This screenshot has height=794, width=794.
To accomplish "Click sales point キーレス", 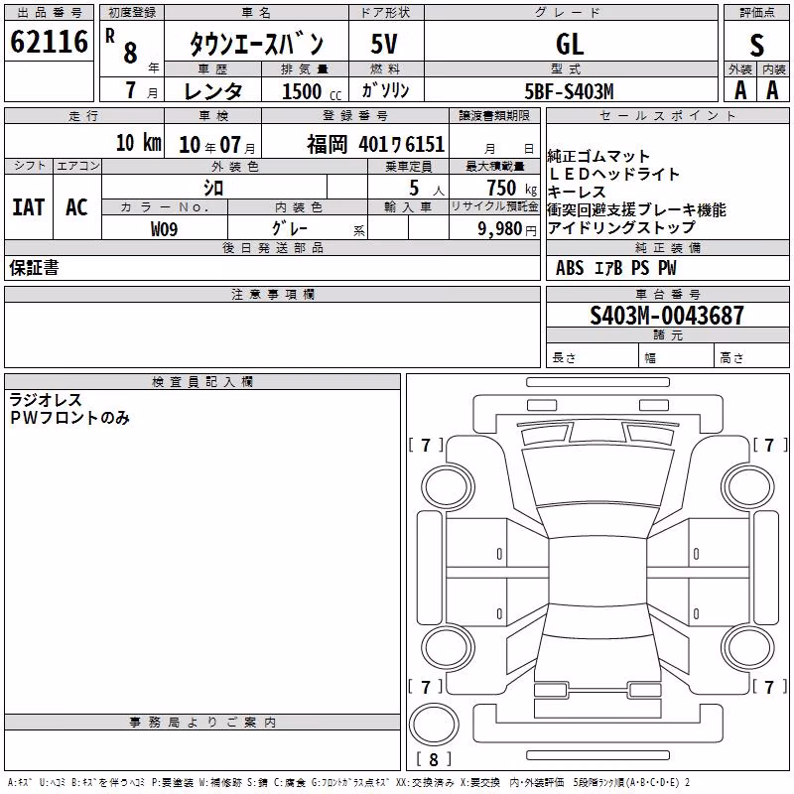I will (x=577, y=193).
